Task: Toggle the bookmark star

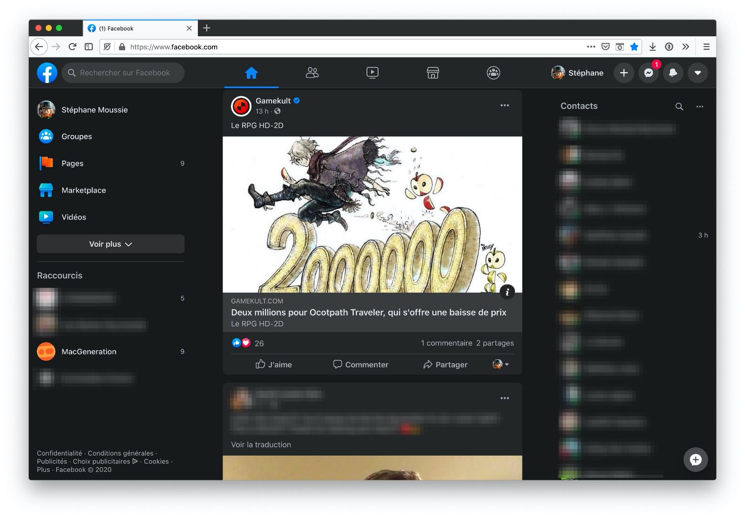Action: [634, 47]
